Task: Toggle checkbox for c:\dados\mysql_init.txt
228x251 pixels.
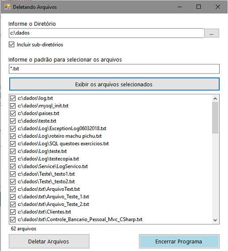Action: pyautogui.click(x=13, y=106)
